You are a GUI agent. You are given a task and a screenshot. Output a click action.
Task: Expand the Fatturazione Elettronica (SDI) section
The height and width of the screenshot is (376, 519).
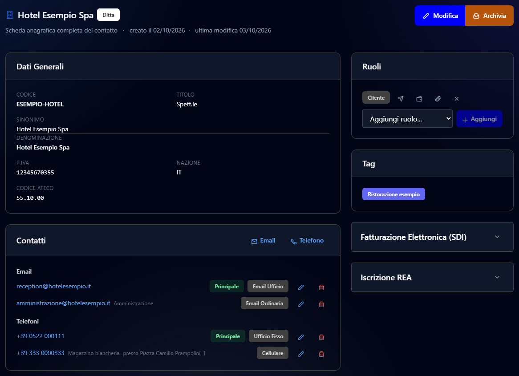[x=432, y=237]
